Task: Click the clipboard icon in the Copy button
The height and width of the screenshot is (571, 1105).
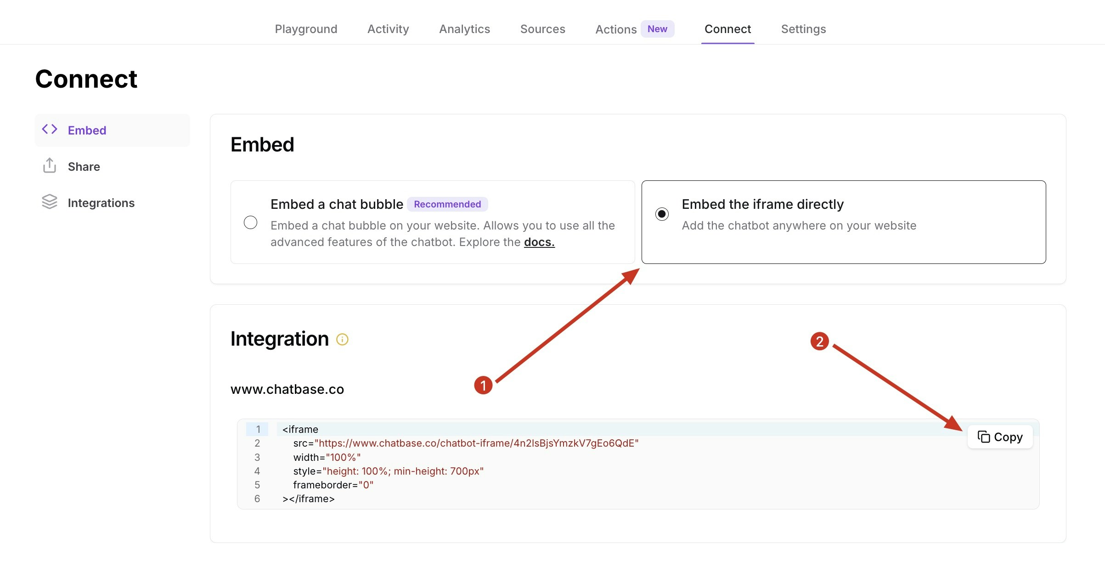Action: pyautogui.click(x=983, y=437)
